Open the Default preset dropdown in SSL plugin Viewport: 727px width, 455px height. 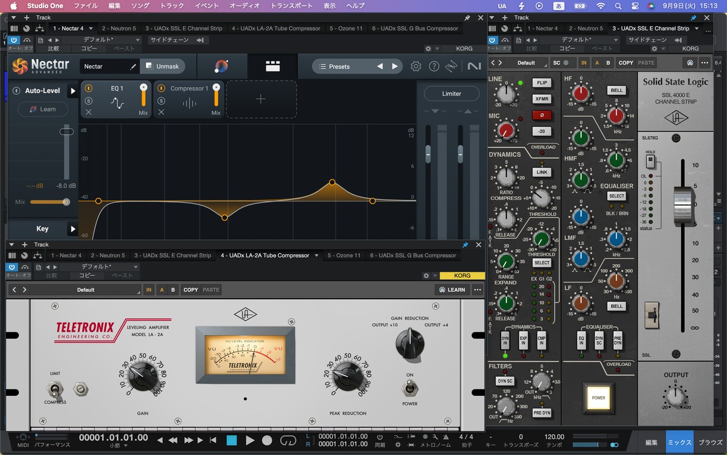(526, 63)
